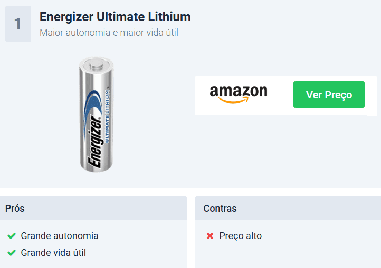Screen dimensions: 381x268
Task: Click the Prós list panel body
Action: (93, 244)
